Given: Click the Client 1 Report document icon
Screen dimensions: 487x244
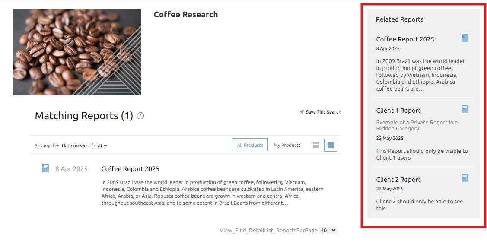Looking at the screenshot, I should tap(465, 109).
